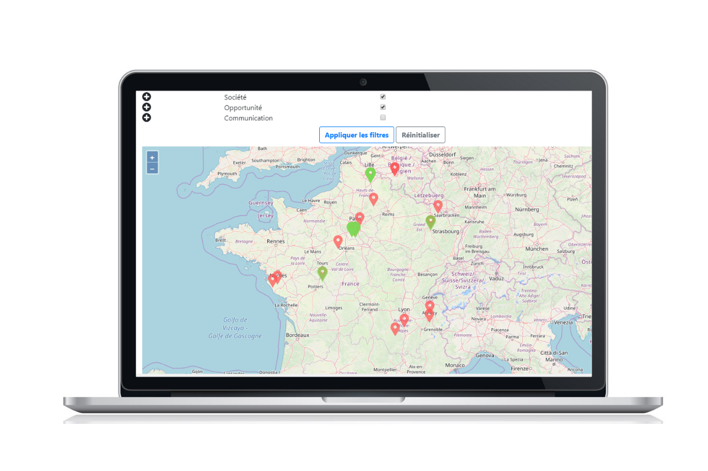Uncheck the Société checkbox
Screen dimensions: 708x471
point(383,97)
